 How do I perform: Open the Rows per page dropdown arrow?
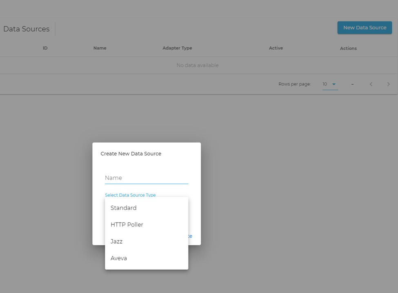click(334, 84)
